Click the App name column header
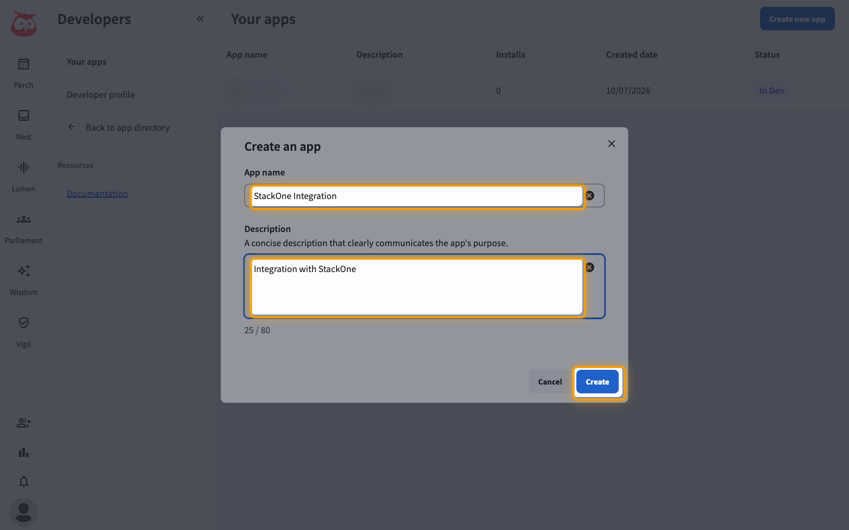This screenshot has height=530, width=849. tap(246, 55)
